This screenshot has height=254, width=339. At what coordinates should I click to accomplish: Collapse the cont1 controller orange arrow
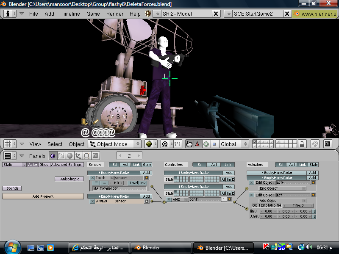pyautogui.click(x=229, y=199)
